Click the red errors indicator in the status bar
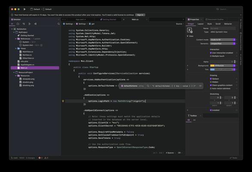This screenshot has width=252, height=172. pyautogui.click(x=40, y=158)
